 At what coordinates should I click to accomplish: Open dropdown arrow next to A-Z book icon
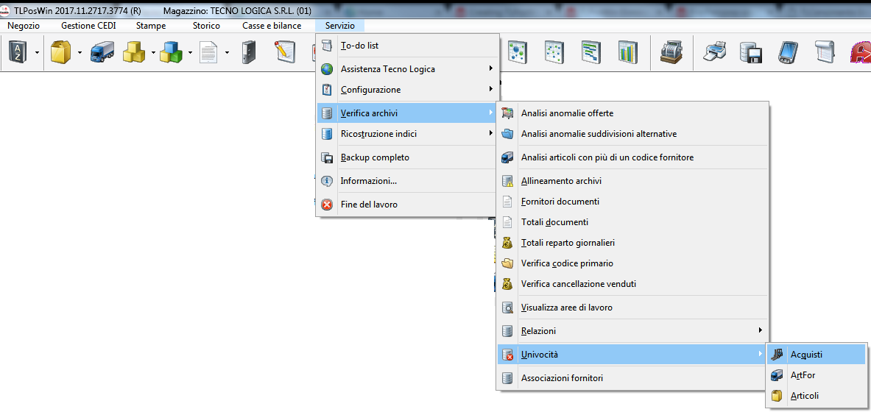[36, 53]
